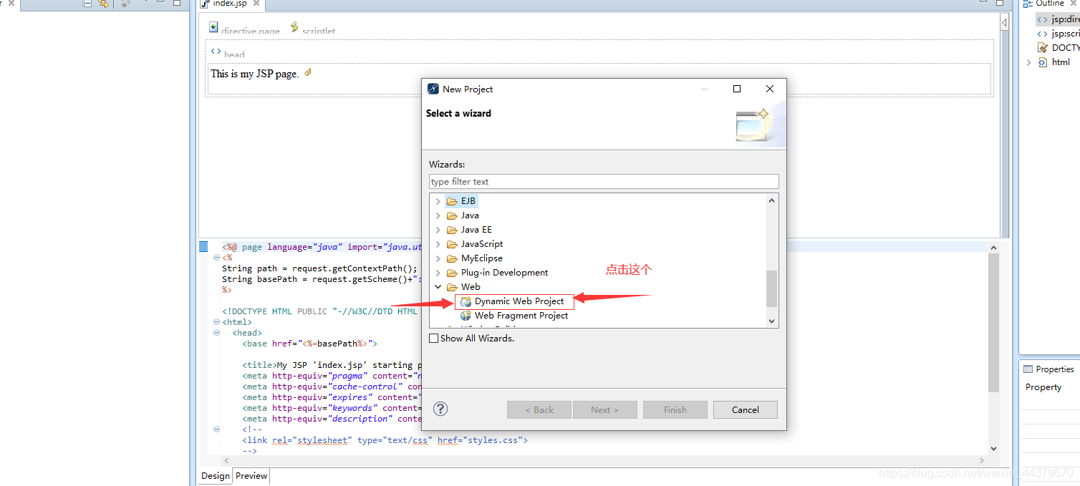Viewport: 1080px width, 486px height.
Task: Maximize the left panel view
Action: [x=177, y=3]
